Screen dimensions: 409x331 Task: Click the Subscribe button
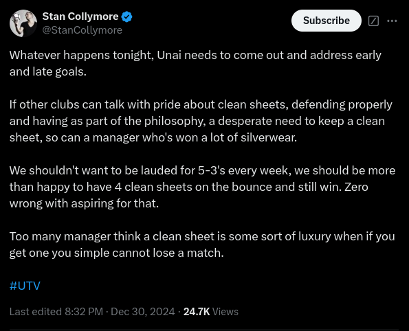tap(327, 21)
